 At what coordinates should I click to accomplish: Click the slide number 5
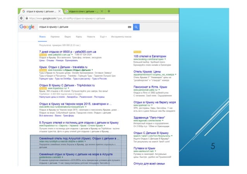pos(213,146)
